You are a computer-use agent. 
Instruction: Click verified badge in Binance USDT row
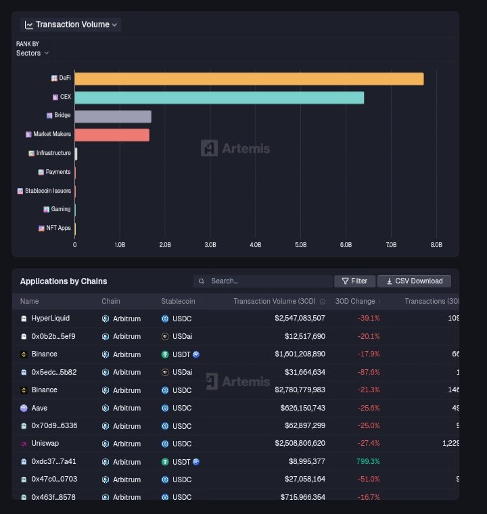(x=196, y=354)
